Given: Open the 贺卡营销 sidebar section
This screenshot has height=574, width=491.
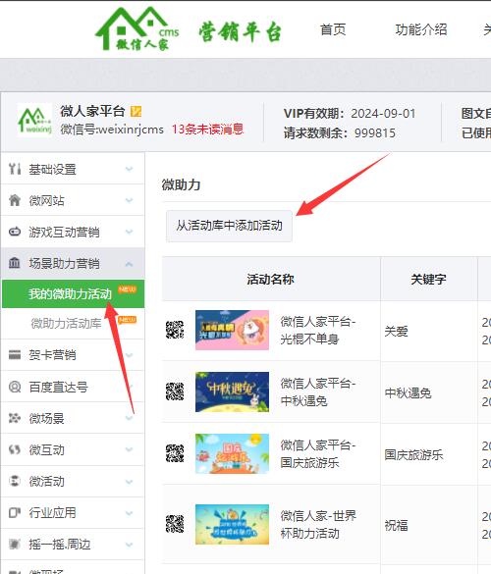Looking at the screenshot, I should 73,355.
